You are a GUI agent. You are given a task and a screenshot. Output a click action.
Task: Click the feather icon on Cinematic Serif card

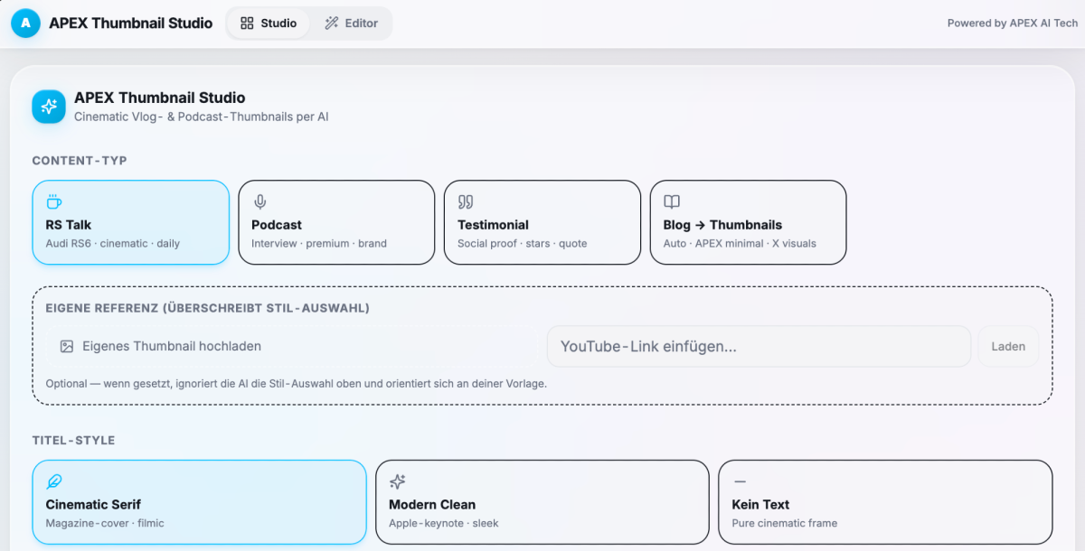53,481
